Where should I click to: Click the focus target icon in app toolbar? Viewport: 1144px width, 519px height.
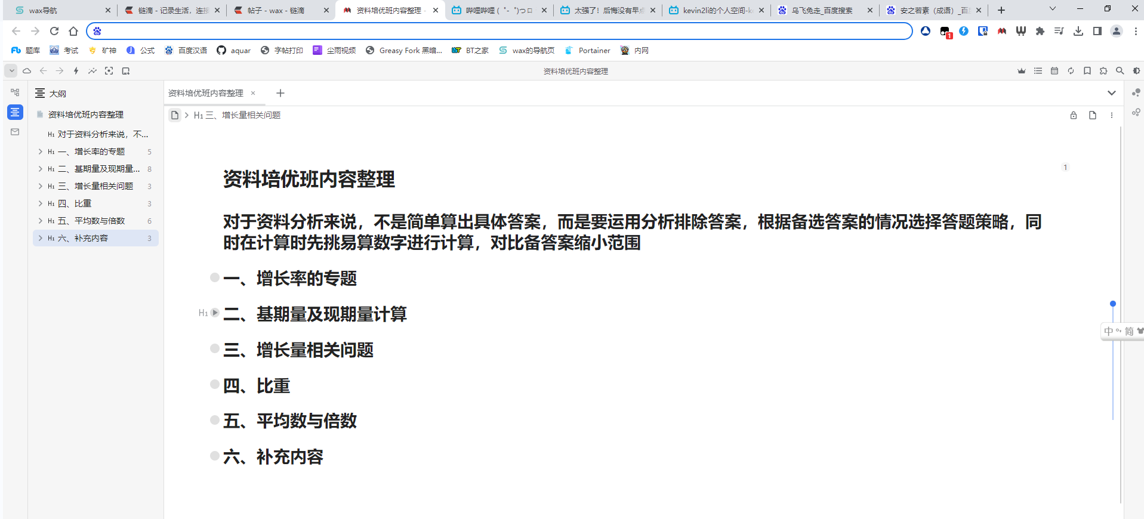(x=109, y=71)
